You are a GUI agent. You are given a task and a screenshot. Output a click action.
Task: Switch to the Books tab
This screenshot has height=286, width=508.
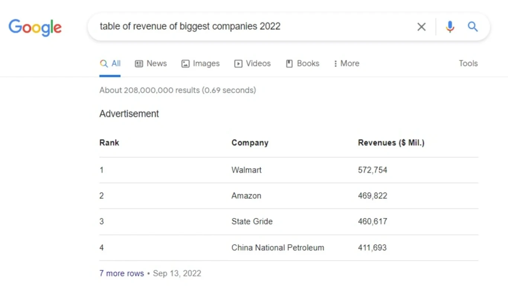click(x=302, y=63)
